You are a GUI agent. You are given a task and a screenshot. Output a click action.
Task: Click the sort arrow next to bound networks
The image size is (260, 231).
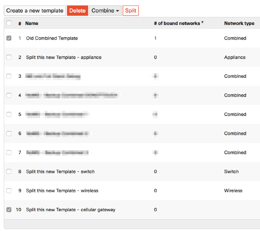pos(202,22)
